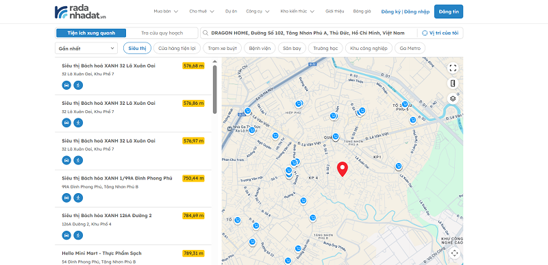Open the Dự án page

pos(231,11)
